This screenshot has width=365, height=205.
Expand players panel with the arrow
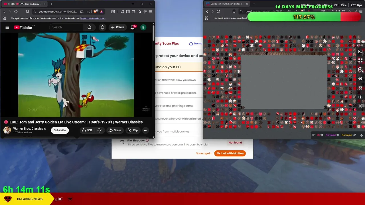point(361,135)
